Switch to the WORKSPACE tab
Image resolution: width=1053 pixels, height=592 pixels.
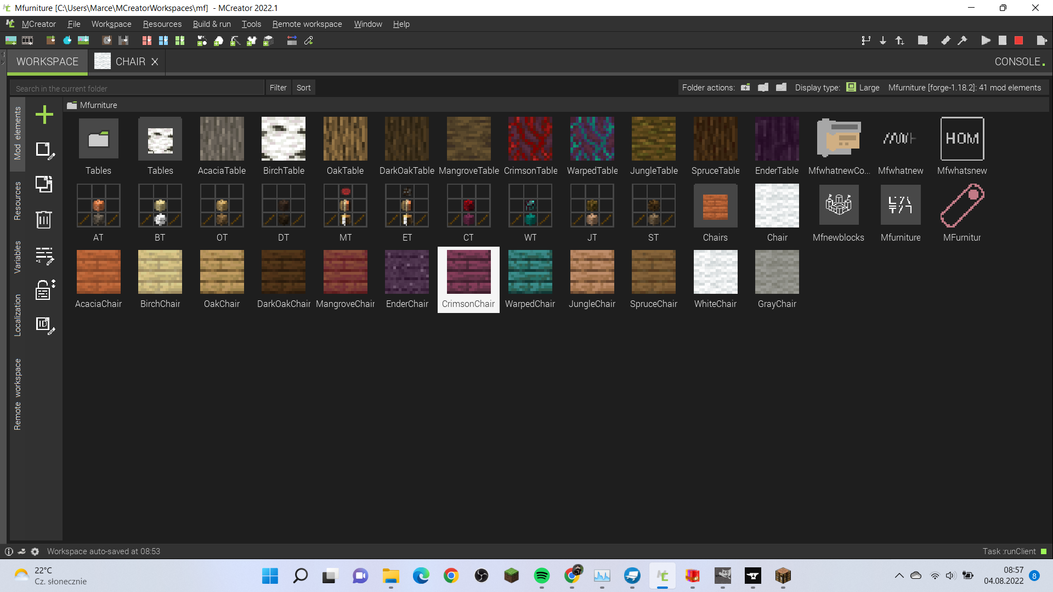[47, 62]
